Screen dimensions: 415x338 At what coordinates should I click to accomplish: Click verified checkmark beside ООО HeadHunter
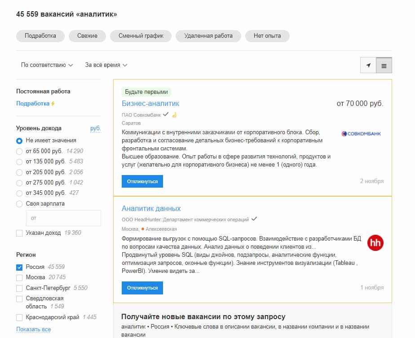255,219
